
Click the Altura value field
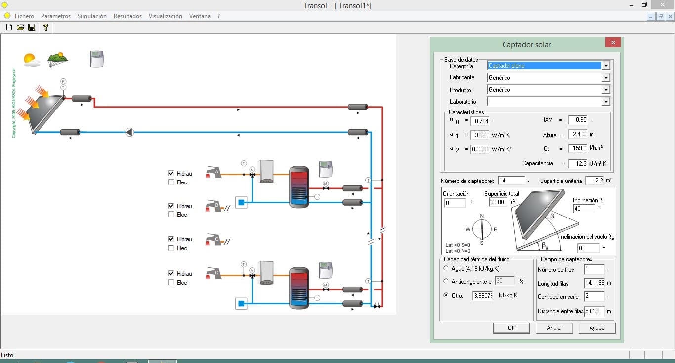click(578, 134)
